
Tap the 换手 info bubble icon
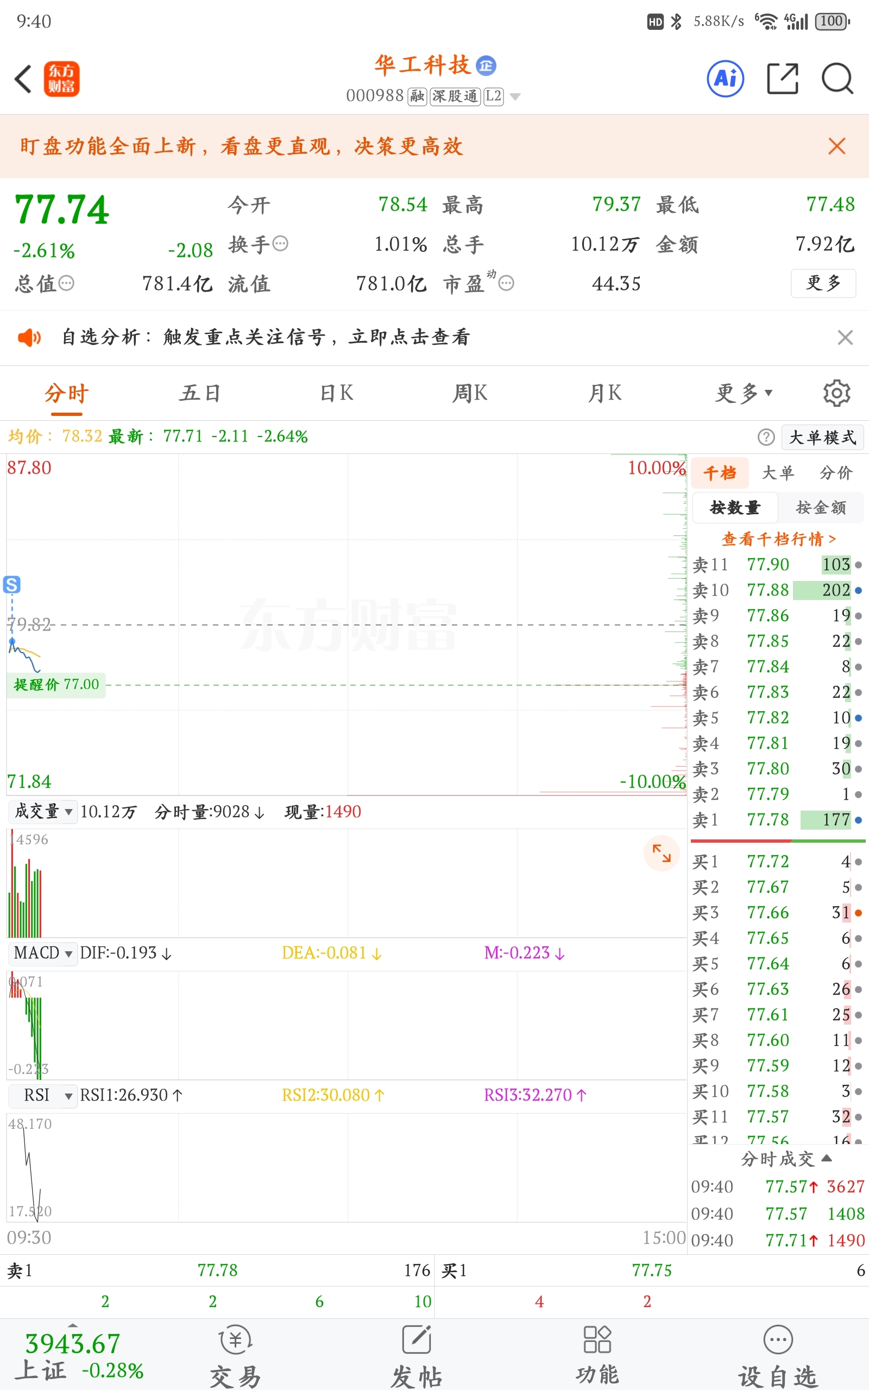(x=280, y=244)
